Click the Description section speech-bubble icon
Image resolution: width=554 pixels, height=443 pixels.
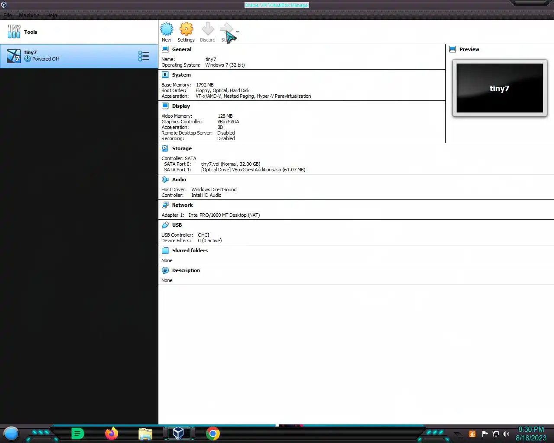[x=165, y=270]
